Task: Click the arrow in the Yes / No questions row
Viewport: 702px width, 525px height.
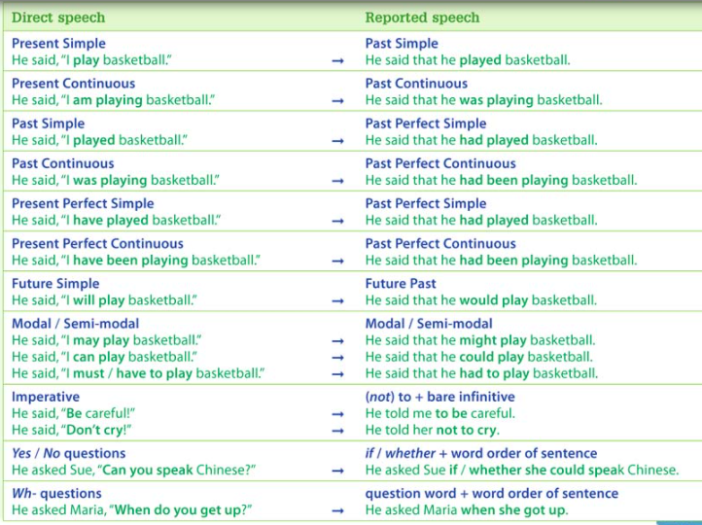Action: coord(338,471)
